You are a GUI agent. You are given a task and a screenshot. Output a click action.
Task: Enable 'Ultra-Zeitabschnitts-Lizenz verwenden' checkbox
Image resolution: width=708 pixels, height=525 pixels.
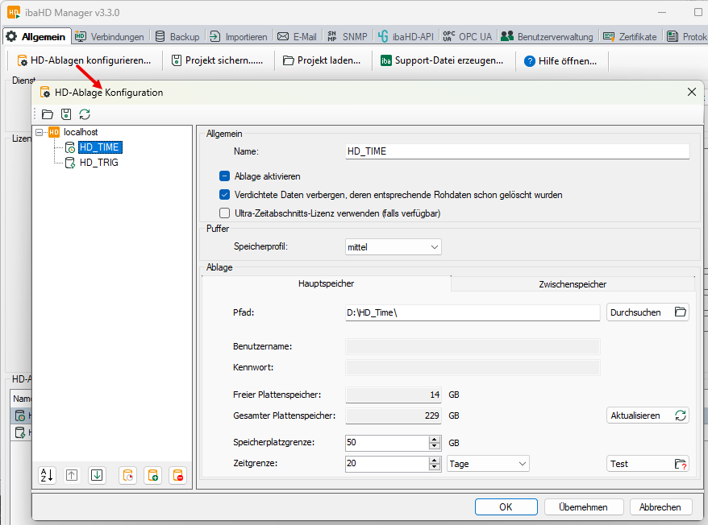[x=225, y=213]
